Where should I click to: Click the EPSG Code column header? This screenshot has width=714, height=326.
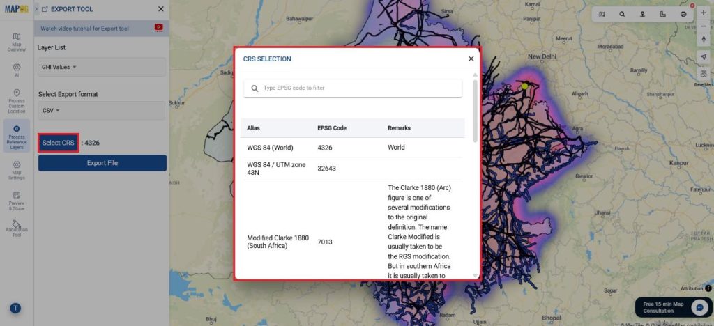click(331, 128)
